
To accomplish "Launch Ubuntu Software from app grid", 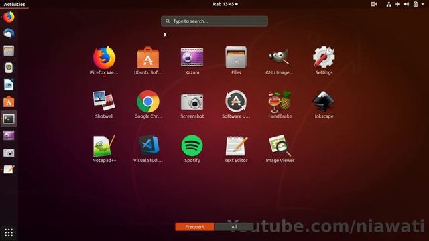I will pos(148,60).
